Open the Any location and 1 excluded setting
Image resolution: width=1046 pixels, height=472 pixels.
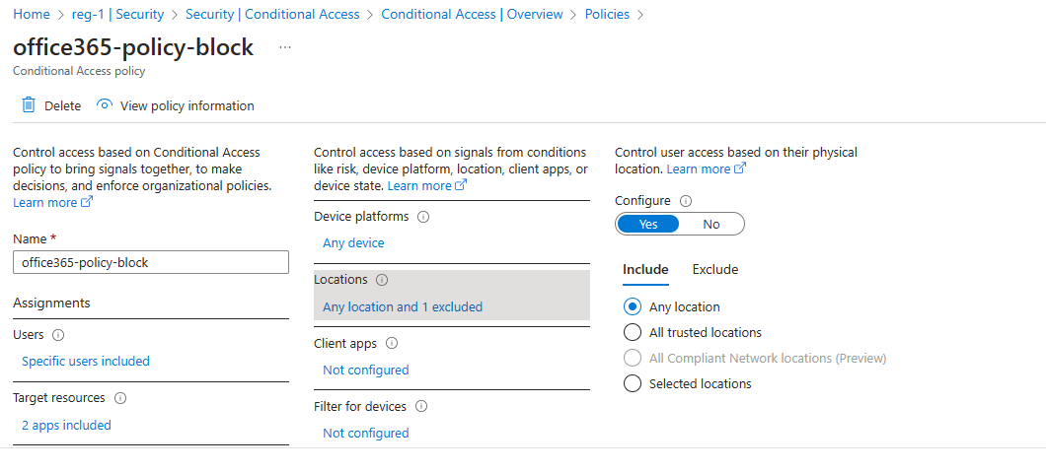click(x=403, y=306)
